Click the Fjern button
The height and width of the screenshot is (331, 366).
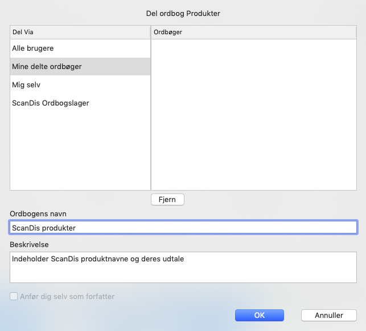coord(167,199)
